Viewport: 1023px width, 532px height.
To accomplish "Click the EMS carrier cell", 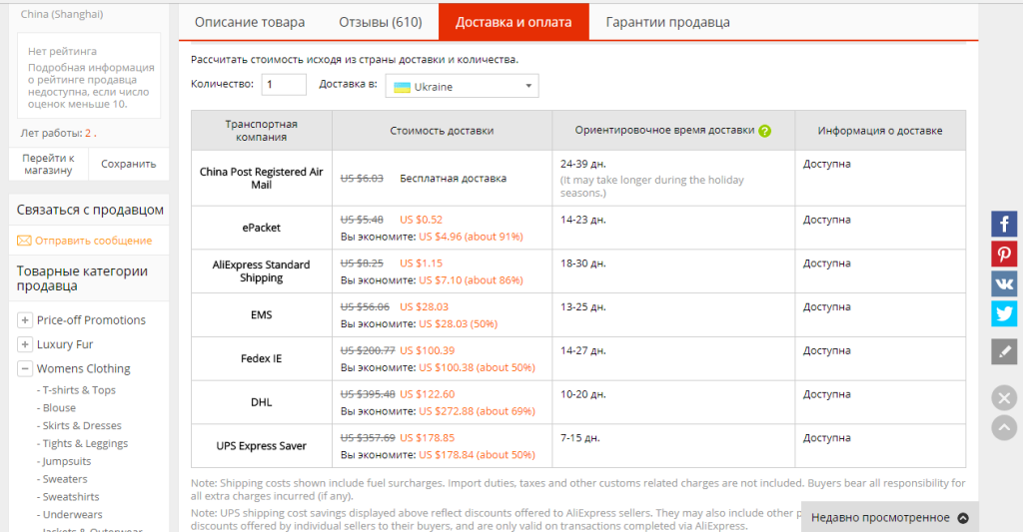I will (x=262, y=314).
